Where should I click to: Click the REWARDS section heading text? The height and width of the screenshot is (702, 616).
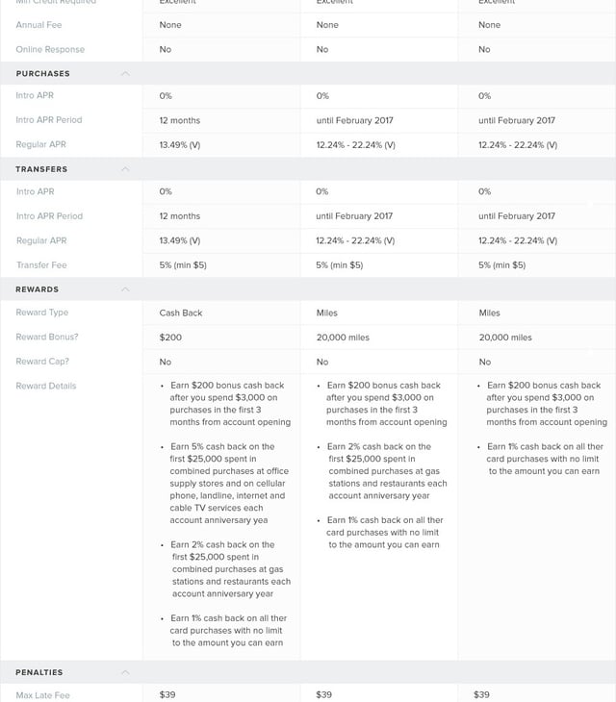click(38, 289)
